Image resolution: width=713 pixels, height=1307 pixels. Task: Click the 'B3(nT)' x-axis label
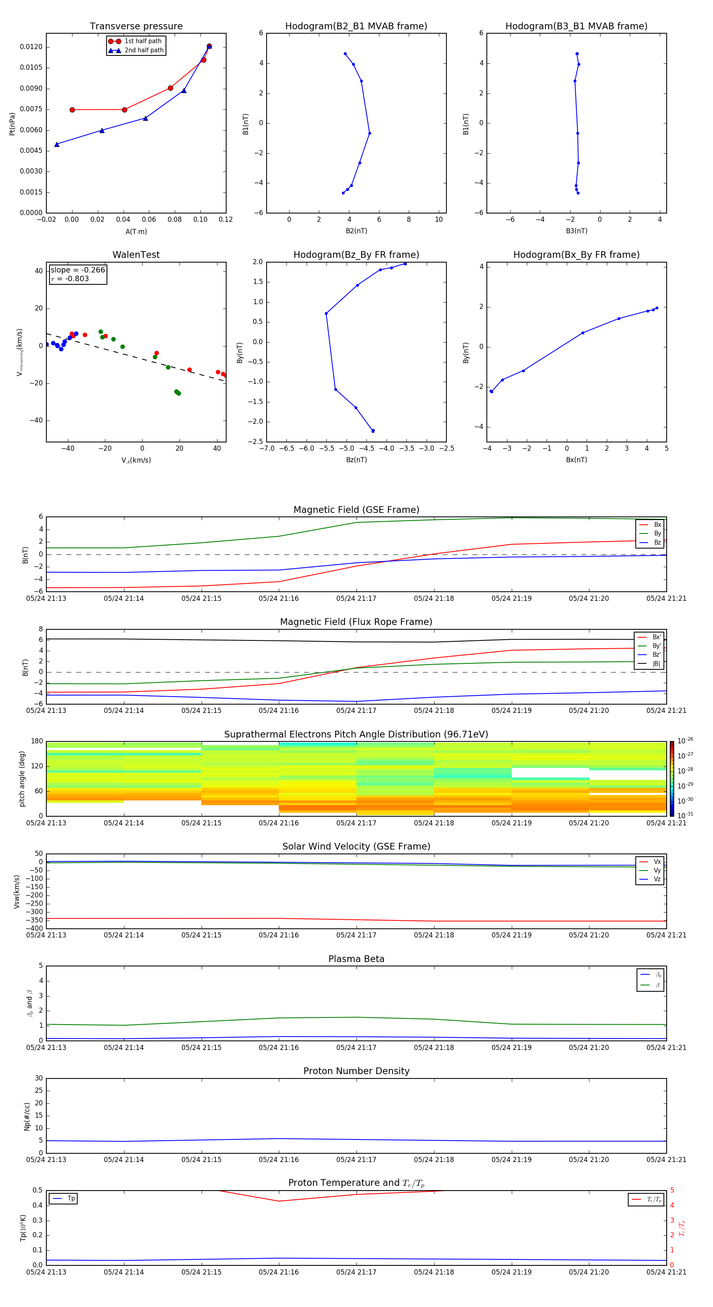point(576,231)
